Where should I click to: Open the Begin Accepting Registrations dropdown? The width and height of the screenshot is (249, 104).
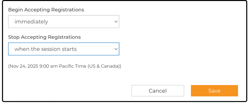pos(63,22)
